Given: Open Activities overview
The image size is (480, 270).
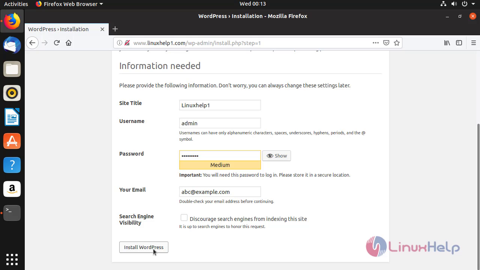Looking at the screenshot, I should [16, 4].
